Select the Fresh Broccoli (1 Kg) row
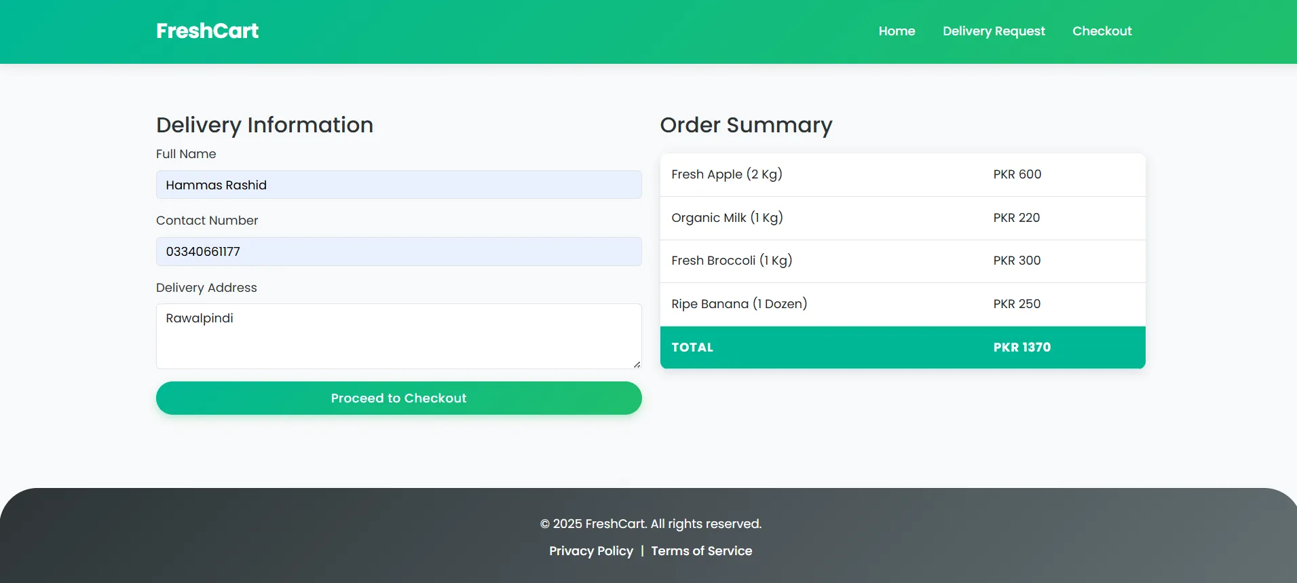 902,261
